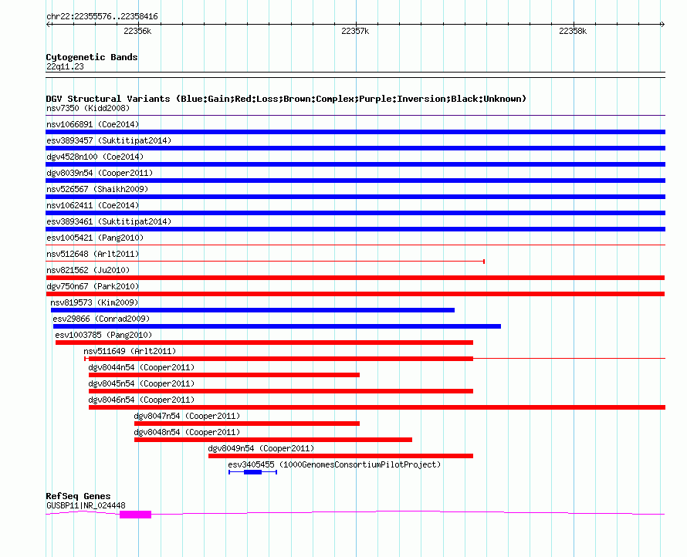This screenshot has height=557, width=687.
Task: Select the red bar under dgv8044n54
Action: pyautogui.click(x=224, y=375)
